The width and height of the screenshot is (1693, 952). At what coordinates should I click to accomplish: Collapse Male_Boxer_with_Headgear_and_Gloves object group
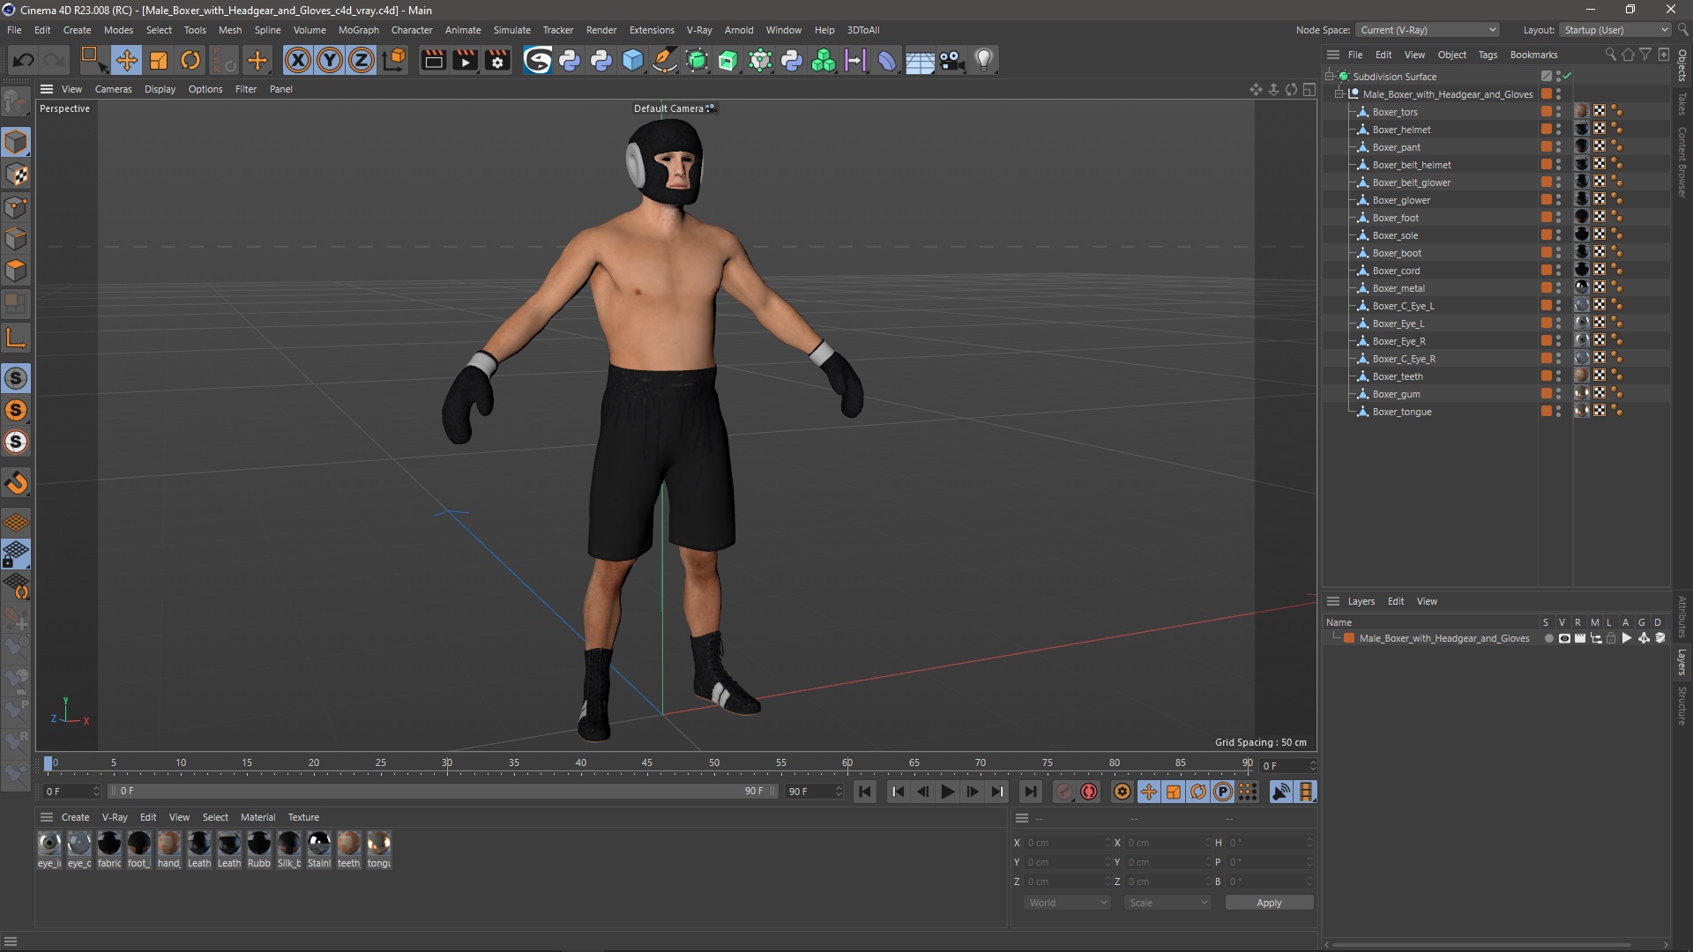[x=1339, y=94]
